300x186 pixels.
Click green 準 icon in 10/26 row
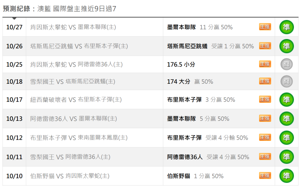[x=286, y=46]
